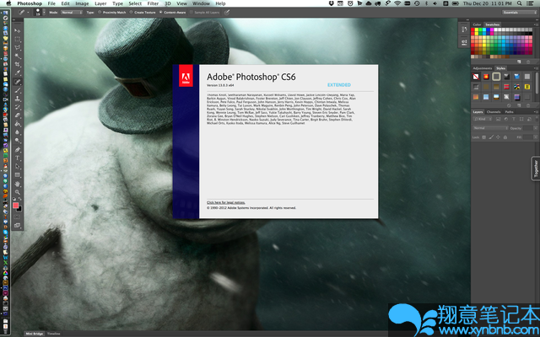Viewport: 540px width, 337px height.
Task: Toggle type layer filter in Layers panel
Action: coord(514,119)
